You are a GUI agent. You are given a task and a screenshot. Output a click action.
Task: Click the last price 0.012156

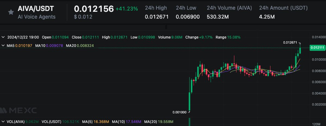[x=94, y=9]
